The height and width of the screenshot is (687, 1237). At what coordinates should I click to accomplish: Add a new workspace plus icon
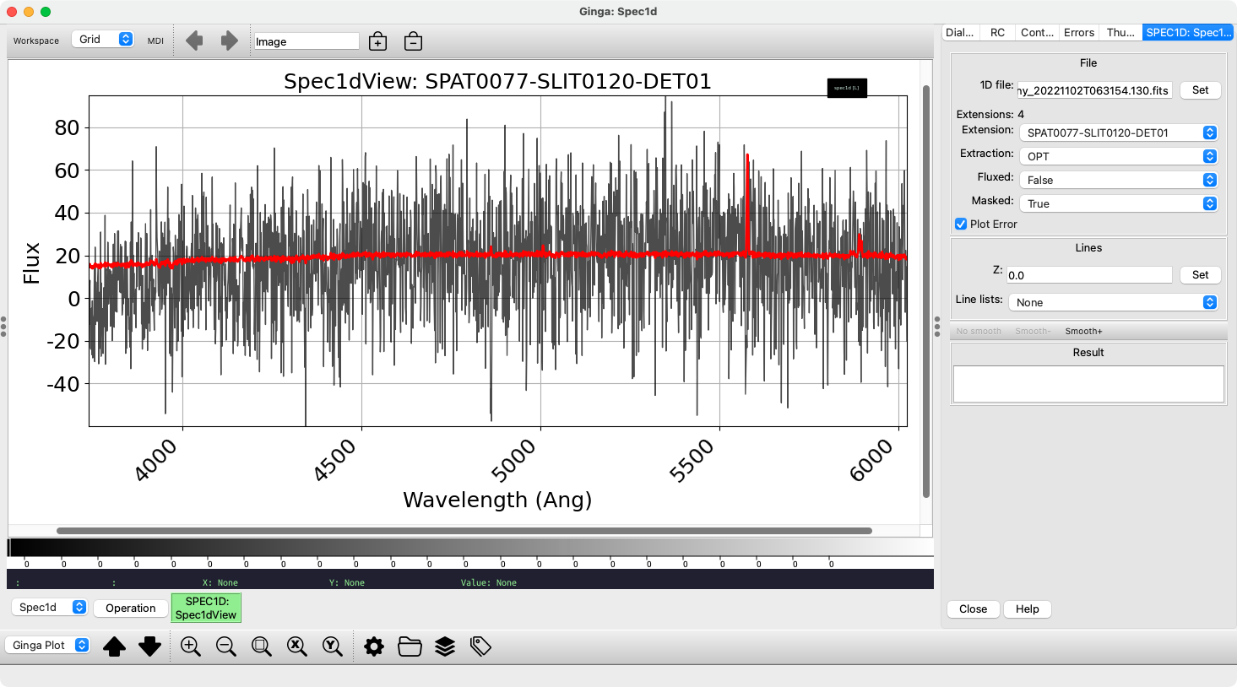pyautogui.click(x=378, y=41)
